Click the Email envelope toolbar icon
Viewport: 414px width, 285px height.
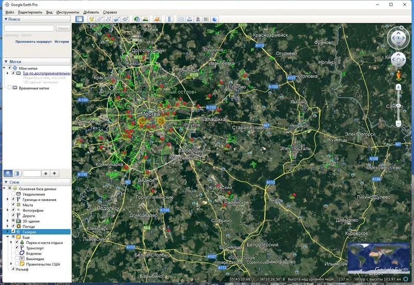(x=181, y=19)
